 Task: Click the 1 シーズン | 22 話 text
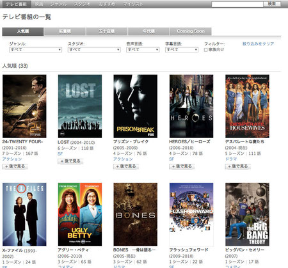186,262
